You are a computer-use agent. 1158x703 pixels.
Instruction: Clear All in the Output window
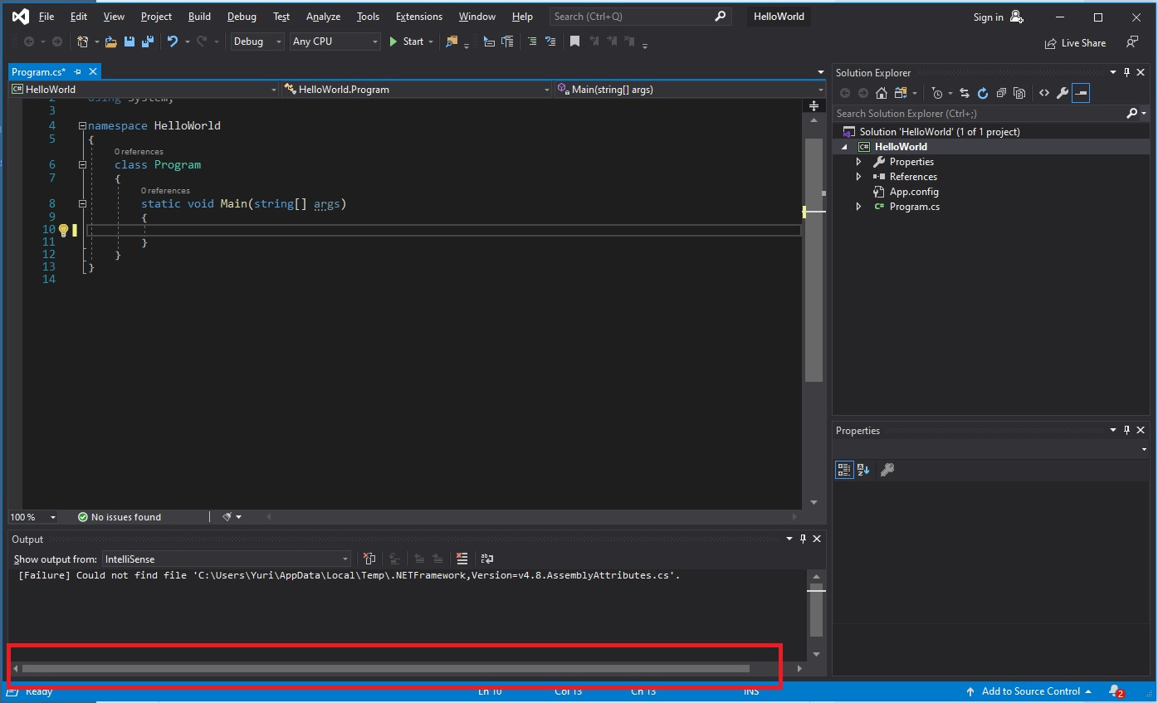[x=462, y=559]
